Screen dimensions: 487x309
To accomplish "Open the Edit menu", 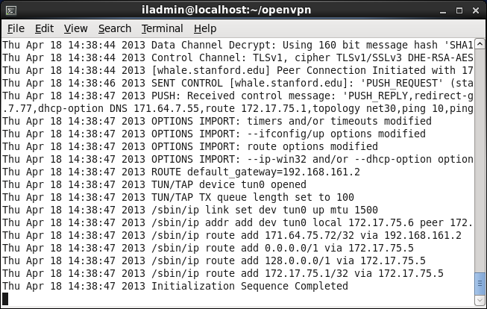I will click(x=44, y=28).
